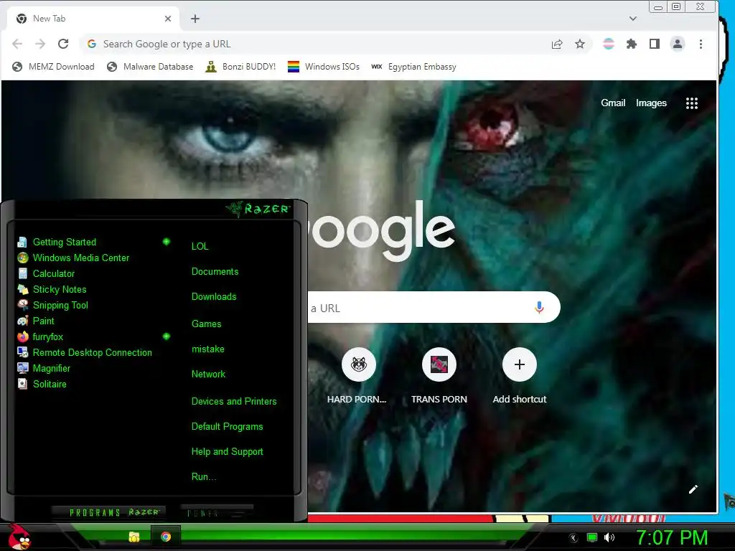Image resolution: width=735 pixels, height=551 pixels.
Task: Click the share page icon in the address bar
Action: 557,44
